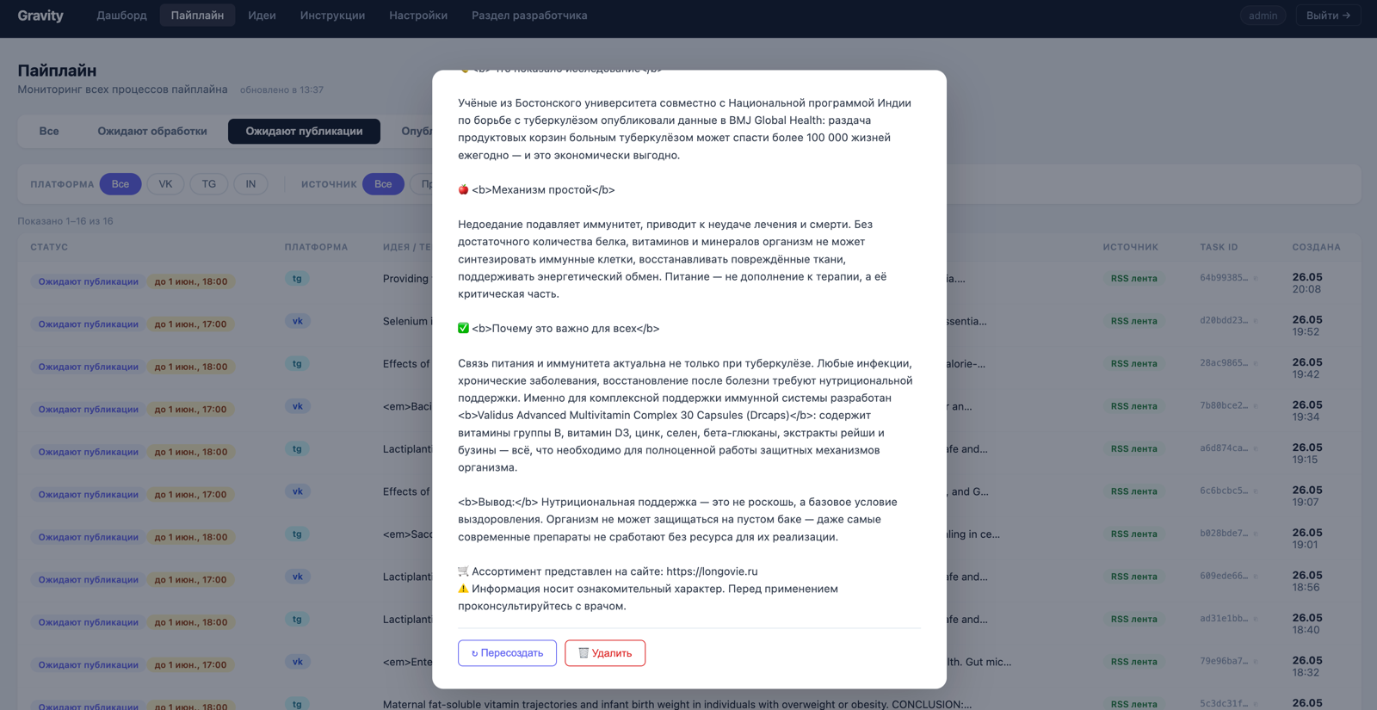The width and height of the screenshot is (1377, 710).
Task: Click vk badge in row with task 609ede66
Action: (x=297, y=577)
